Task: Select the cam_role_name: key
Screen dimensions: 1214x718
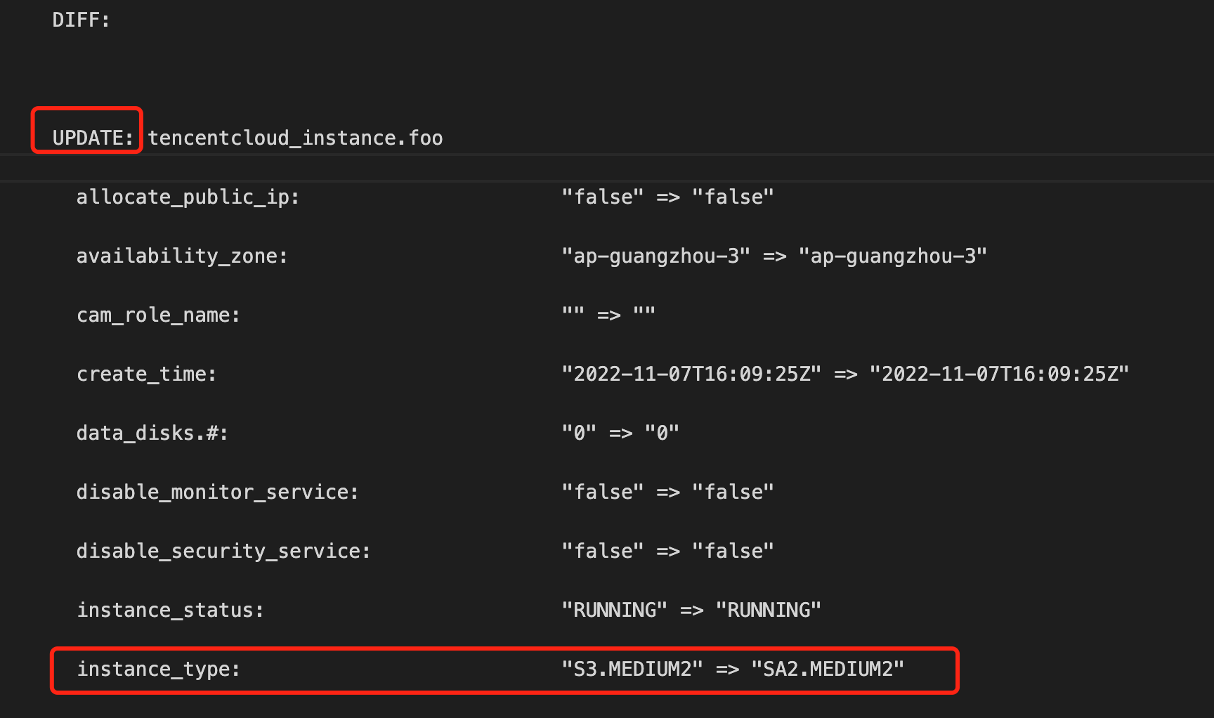Action: coord(158,315)
